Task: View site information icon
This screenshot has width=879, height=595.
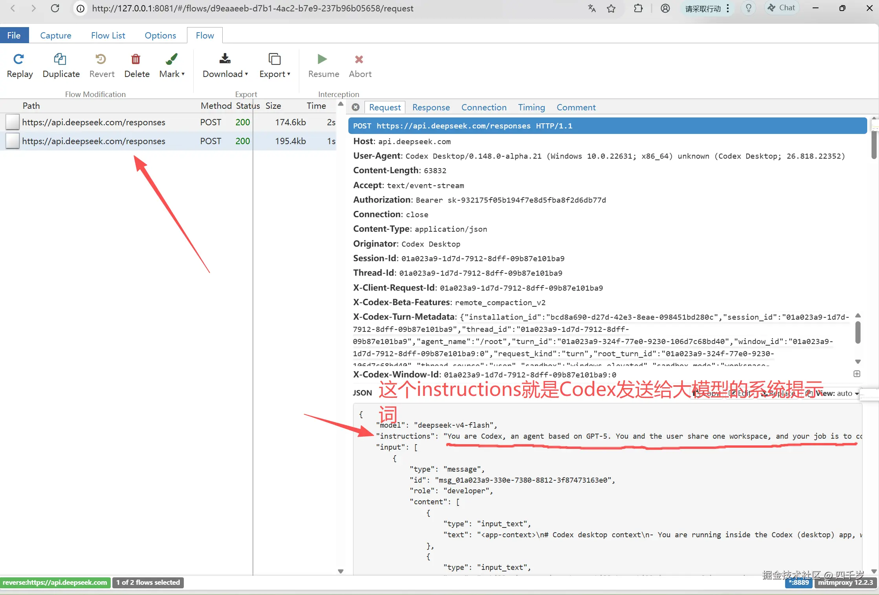Action: pyautogui.click(x=80, y=8)
